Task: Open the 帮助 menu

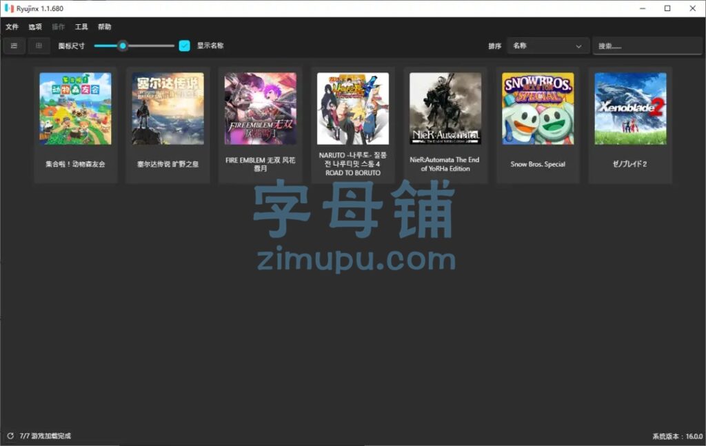Action: click(x=105, y=27)
